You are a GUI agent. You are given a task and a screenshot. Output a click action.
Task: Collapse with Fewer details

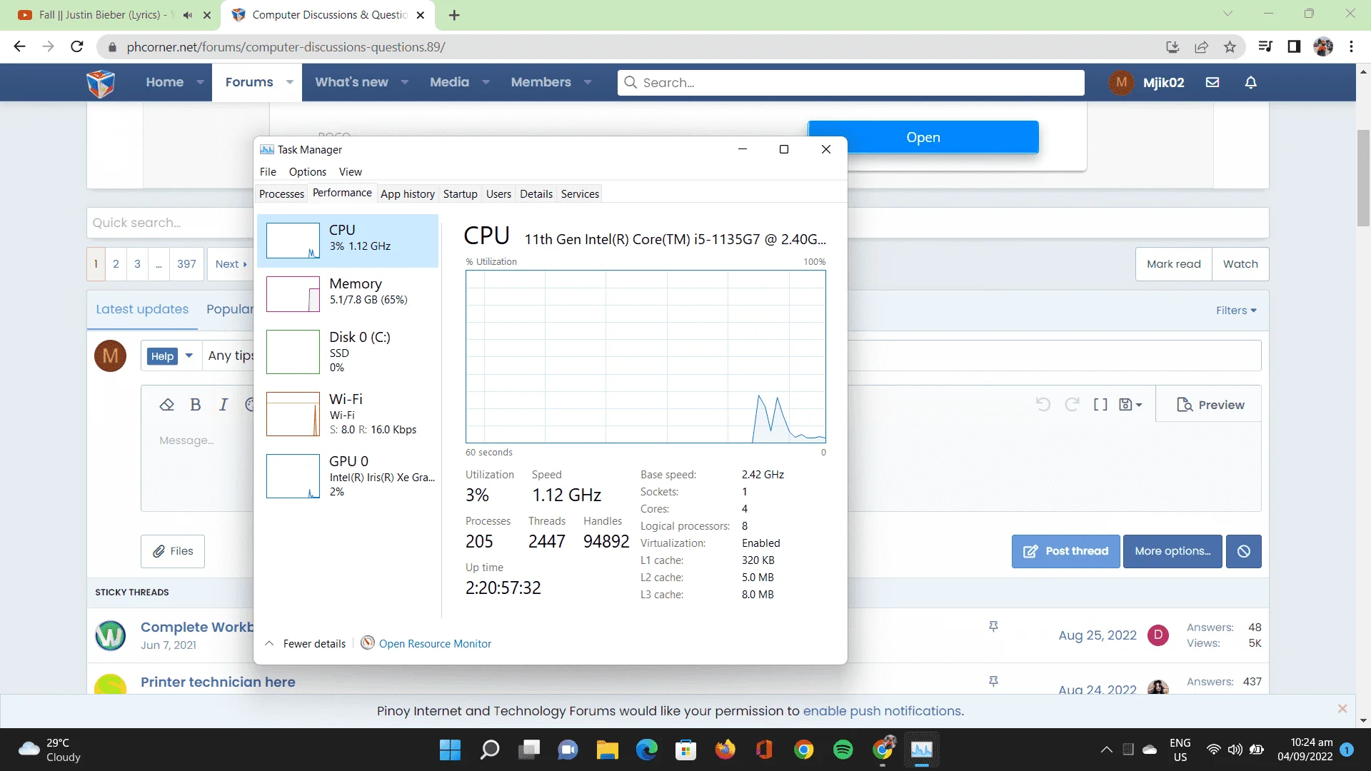point(306,643)
